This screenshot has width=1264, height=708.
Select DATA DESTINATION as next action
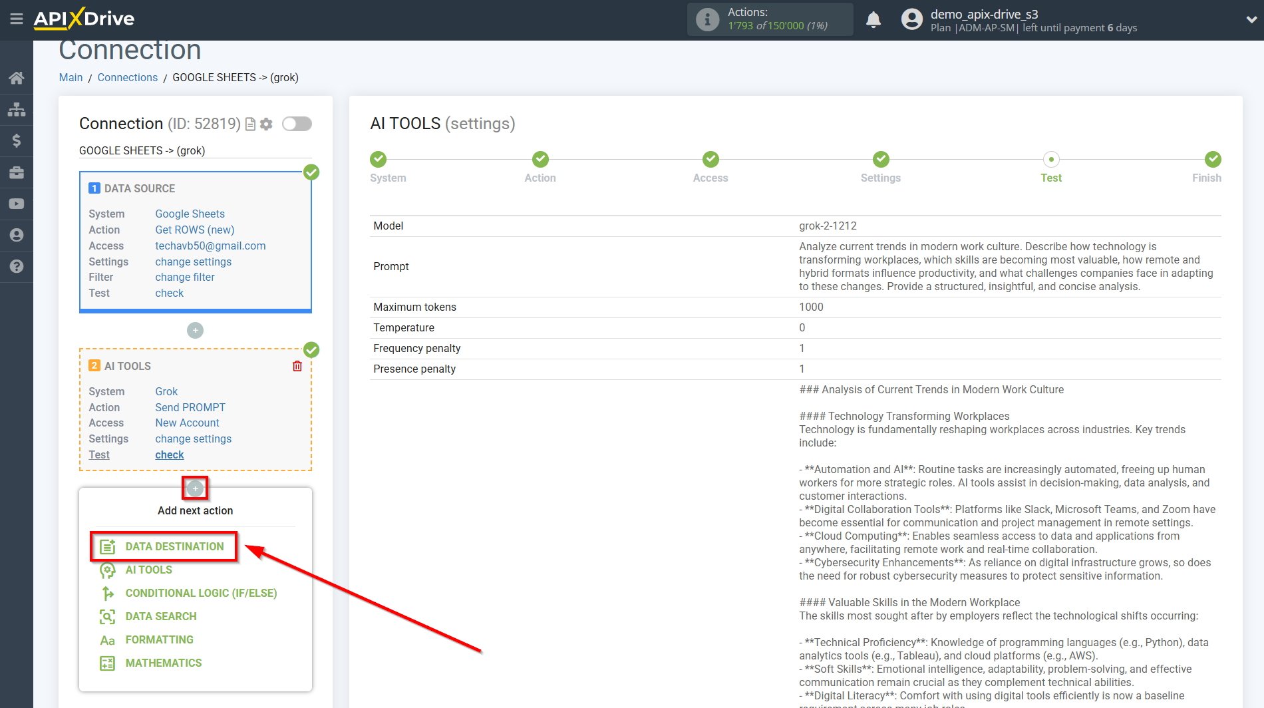164,546
